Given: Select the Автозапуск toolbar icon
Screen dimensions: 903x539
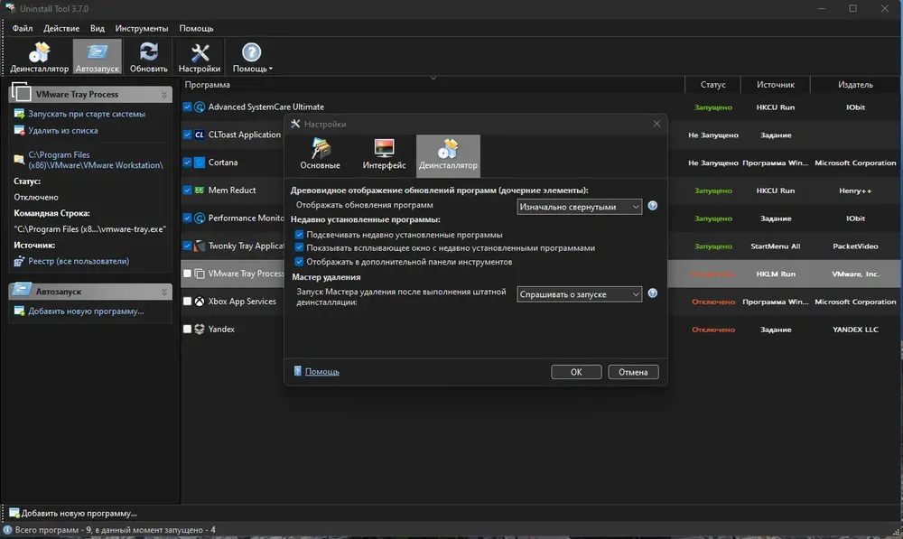Looking at the screenshot, I should [97, 57].
